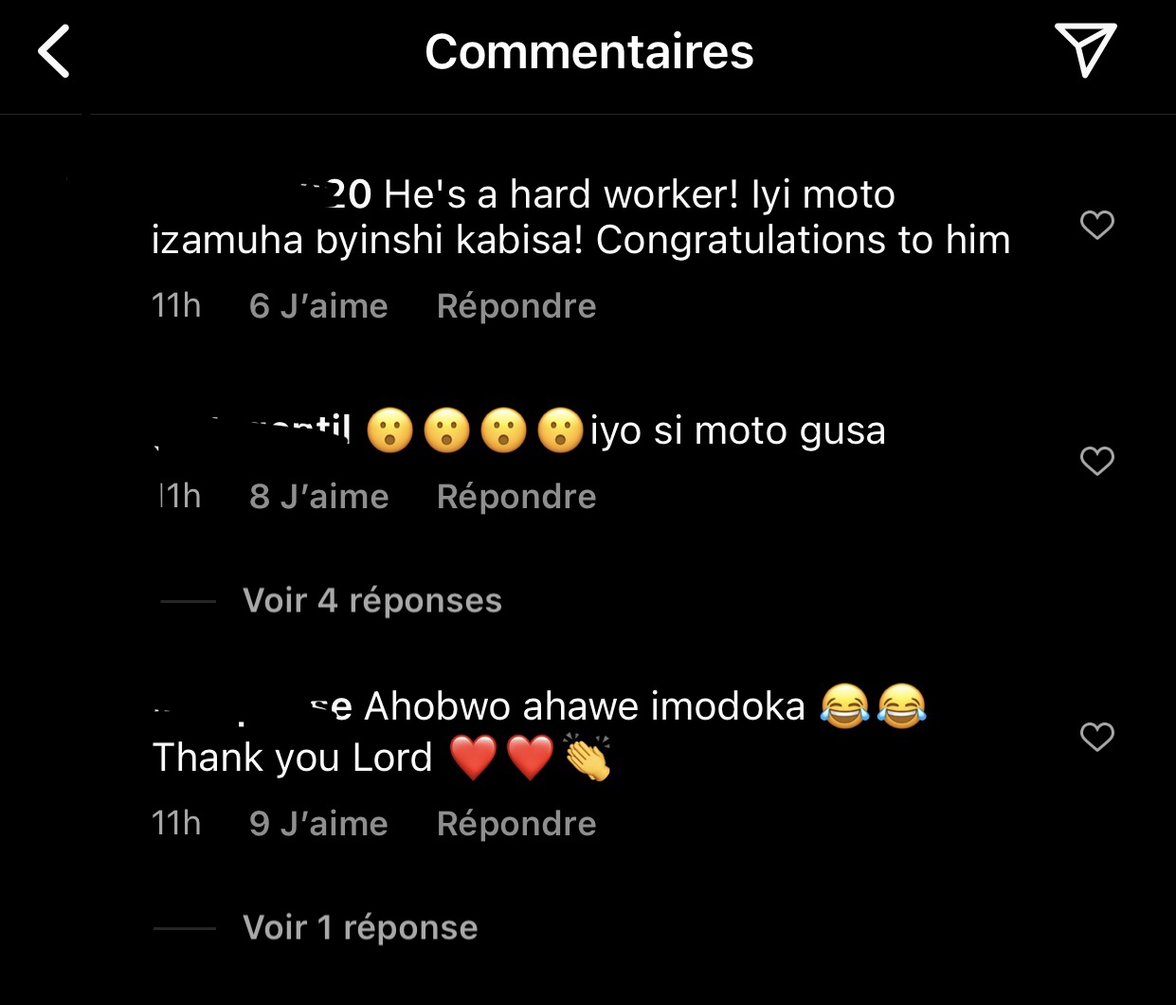Screen dimensions: 1176x1005
Task: Reply to the 'Thank you Lord' comment via Répondre
Action: (x=516, y=824)
